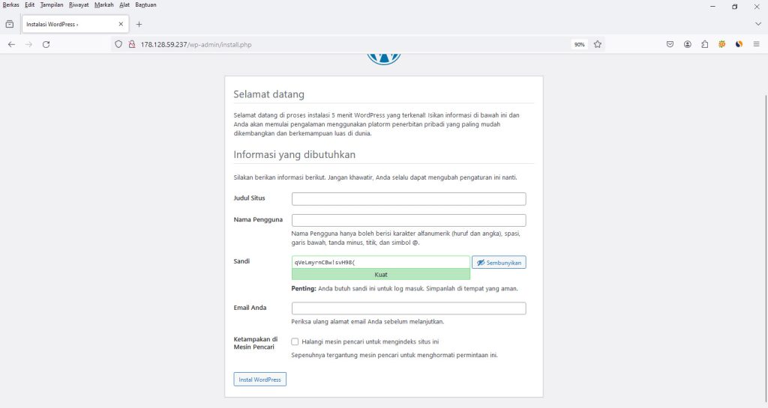The image size is (768, 408).
Task: Click the Sandi password field
Action: (380, 262)
